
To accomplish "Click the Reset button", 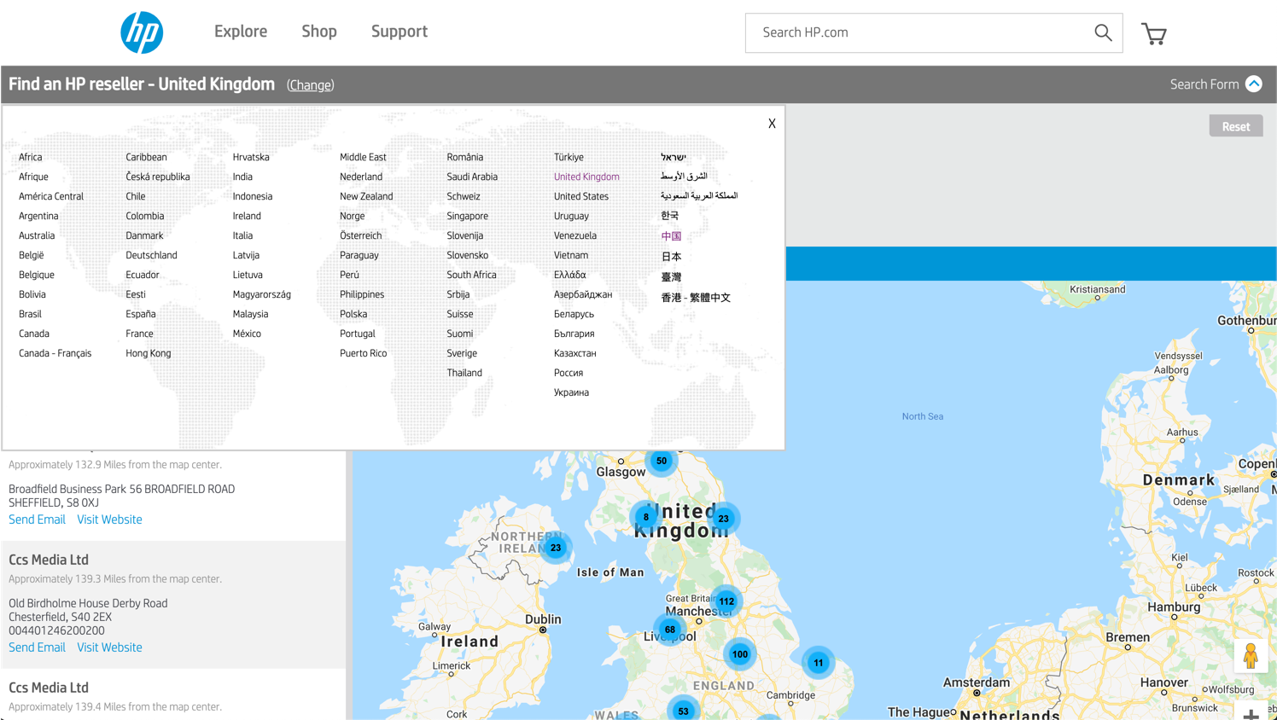I will 1235,126.
